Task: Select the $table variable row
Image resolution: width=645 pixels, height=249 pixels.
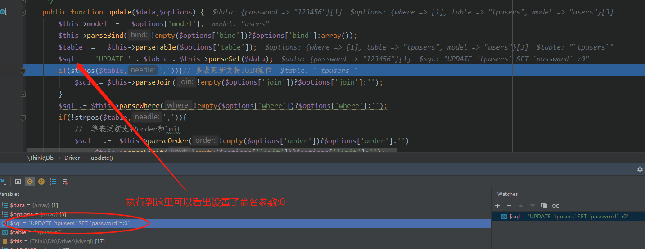Action: [245, 232]
